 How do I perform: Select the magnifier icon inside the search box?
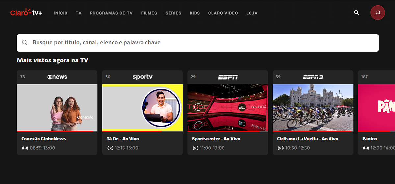25,42
